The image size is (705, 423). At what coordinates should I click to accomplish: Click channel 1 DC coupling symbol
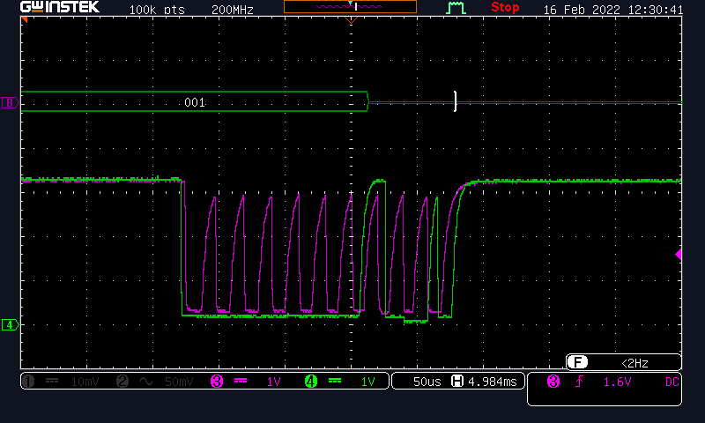tap(52, 382)
